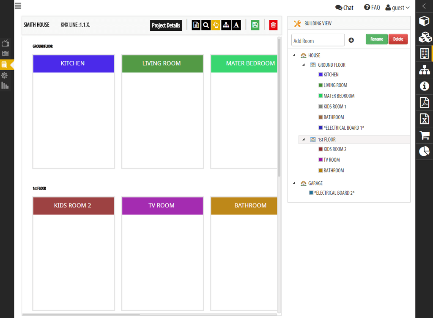Click the green Rename button
The image size is (433, 318).
[x=376, y=39]
